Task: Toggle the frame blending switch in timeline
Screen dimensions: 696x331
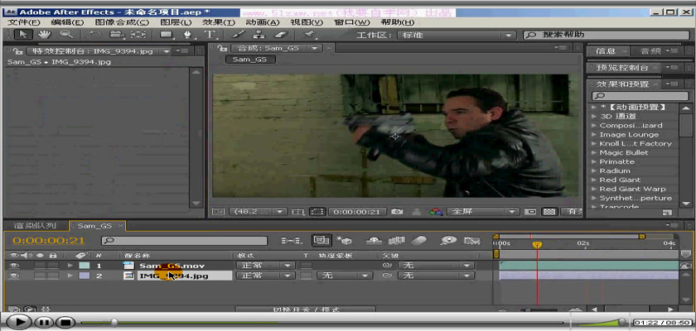Action: [395, 241]
